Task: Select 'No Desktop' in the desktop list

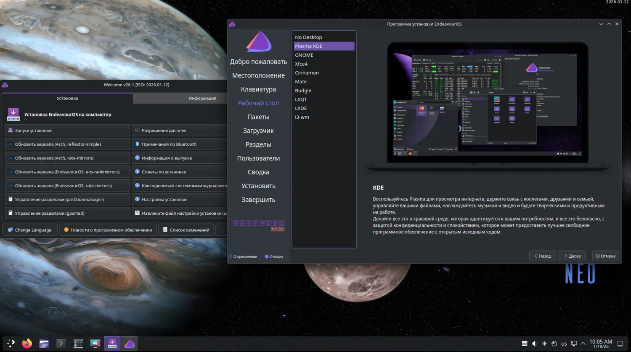Action: [324, 37]
